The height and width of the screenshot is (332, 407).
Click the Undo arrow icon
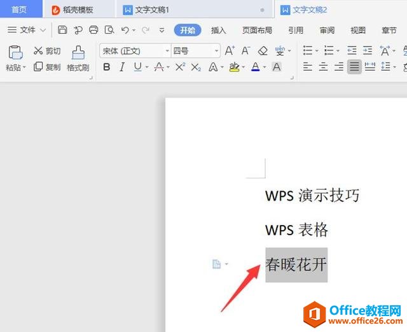coord(125,30)
